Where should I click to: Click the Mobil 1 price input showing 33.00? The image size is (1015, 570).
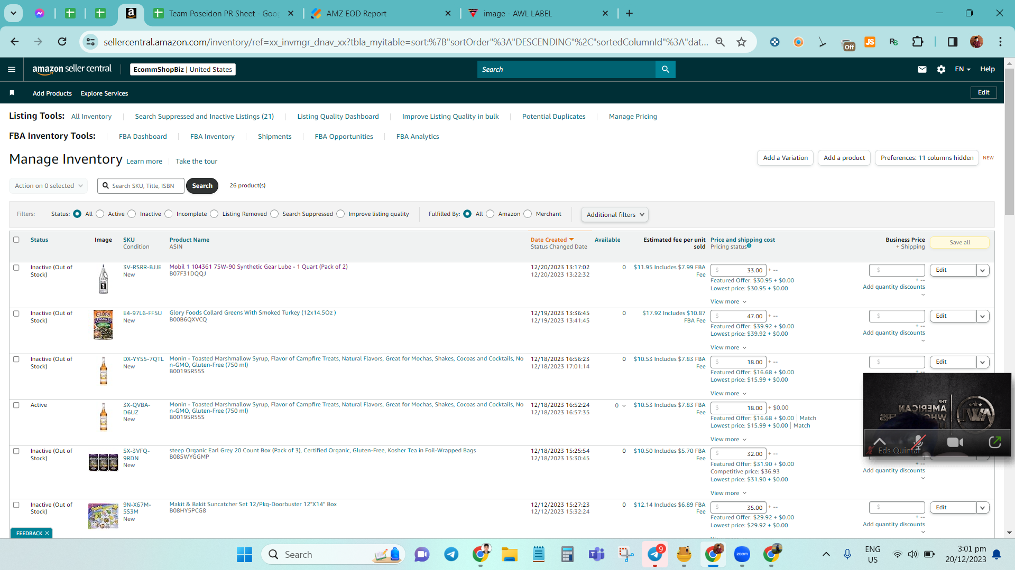(739, 270)
